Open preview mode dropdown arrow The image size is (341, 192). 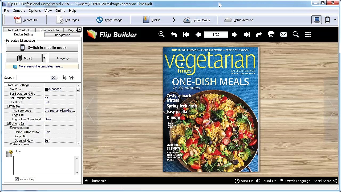[335, 20]
